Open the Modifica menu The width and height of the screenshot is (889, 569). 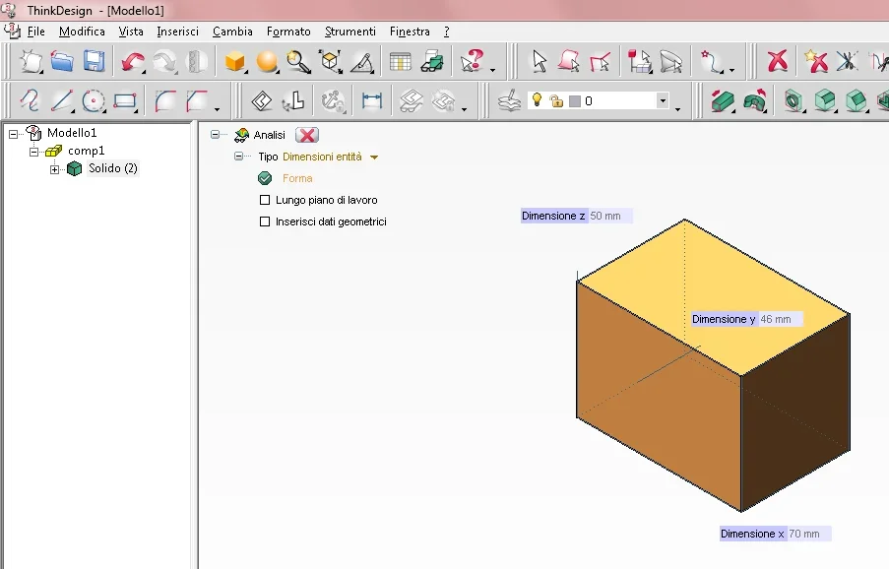(82, 32)
